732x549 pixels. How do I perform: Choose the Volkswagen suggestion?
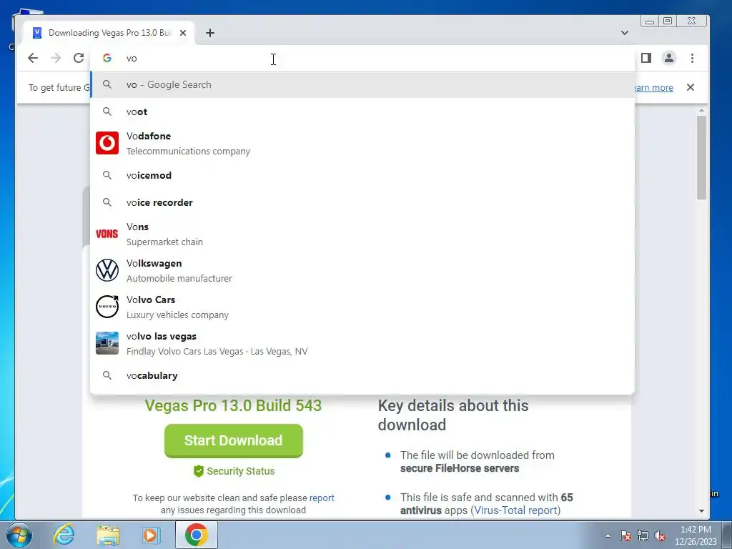(x=362, y=270)
